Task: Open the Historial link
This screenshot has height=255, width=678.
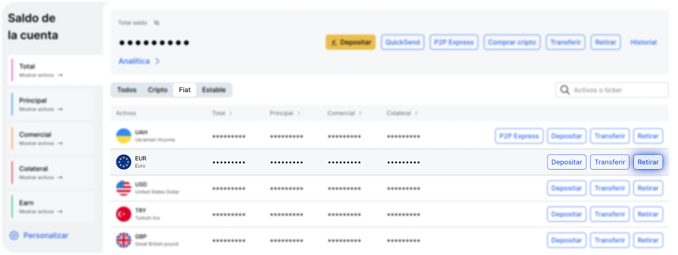Action: (643, 42)
